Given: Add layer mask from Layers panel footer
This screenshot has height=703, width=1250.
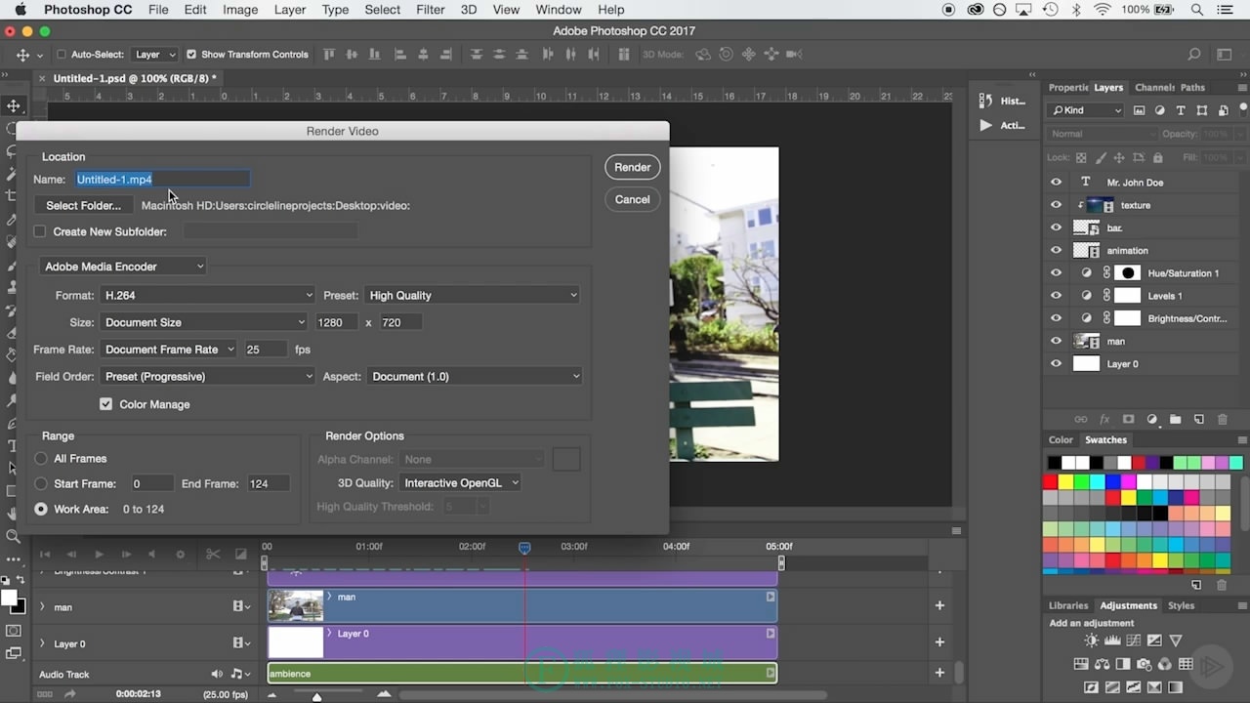Looking at the screenshot, I should tap(1128, 419).
